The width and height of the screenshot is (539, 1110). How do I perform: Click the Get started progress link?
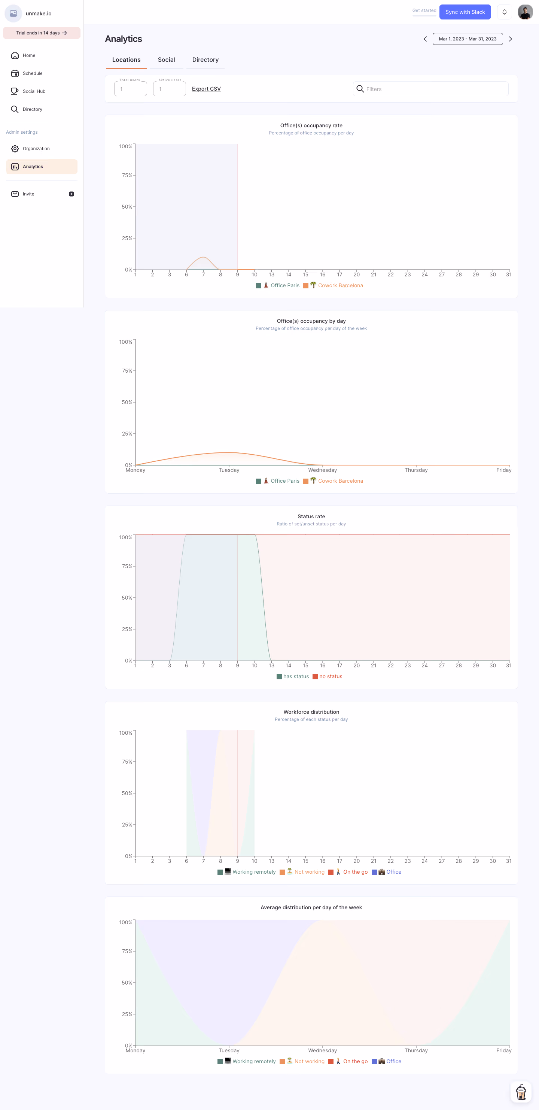click(x=424, y=11)
